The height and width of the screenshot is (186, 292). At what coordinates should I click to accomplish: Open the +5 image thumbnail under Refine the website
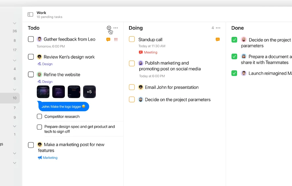89,91
